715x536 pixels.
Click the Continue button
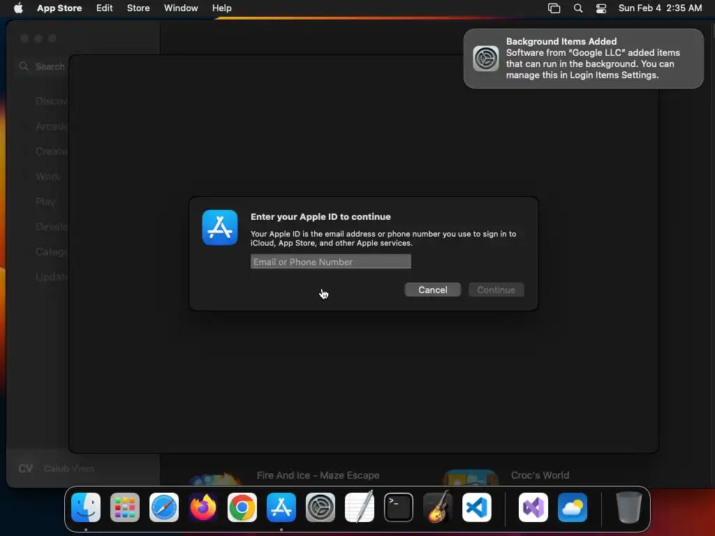496,290
